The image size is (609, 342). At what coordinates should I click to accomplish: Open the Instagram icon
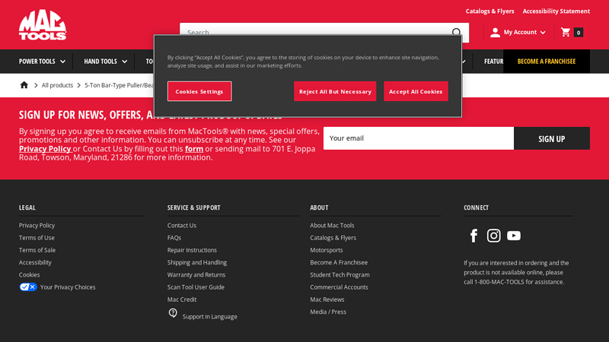coord(493,236)
